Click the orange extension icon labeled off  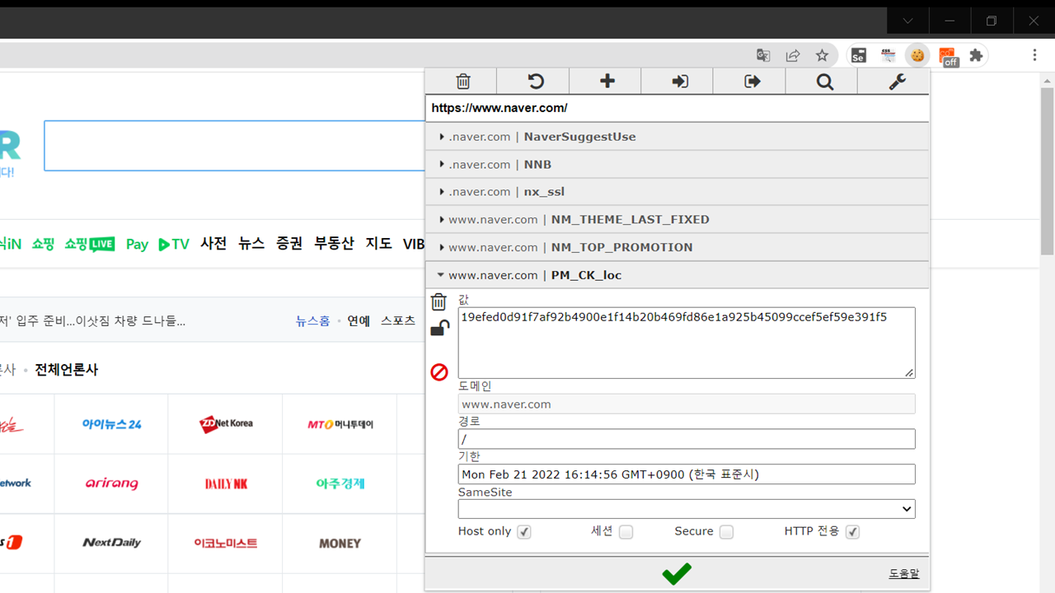pos(948,56)
